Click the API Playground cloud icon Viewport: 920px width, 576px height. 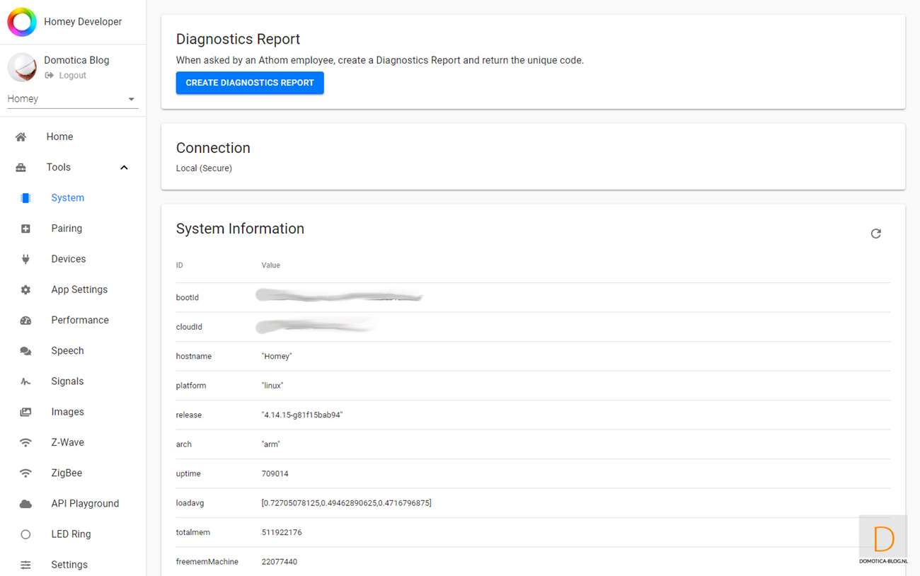point(25,504)
